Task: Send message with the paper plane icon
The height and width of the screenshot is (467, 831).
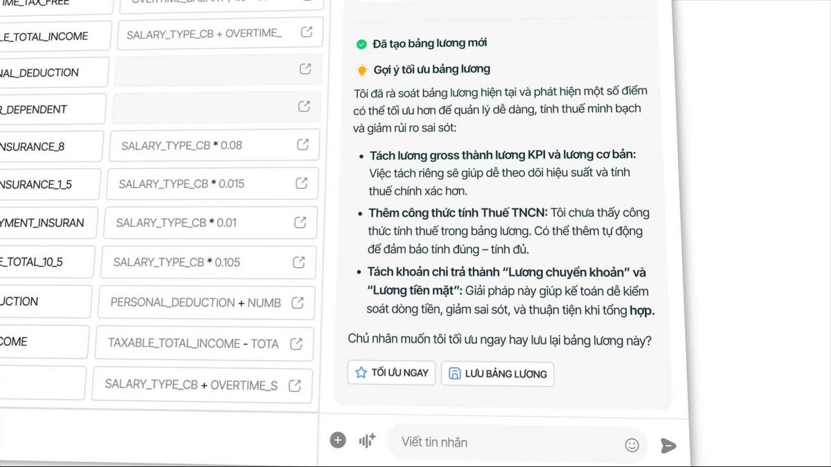Action: [x=668, y=446]
